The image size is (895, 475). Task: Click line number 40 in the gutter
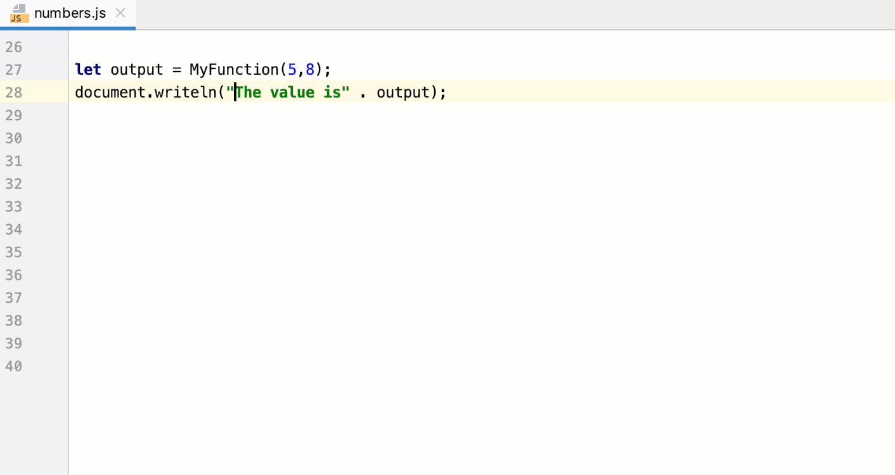(x=14, y=366)
